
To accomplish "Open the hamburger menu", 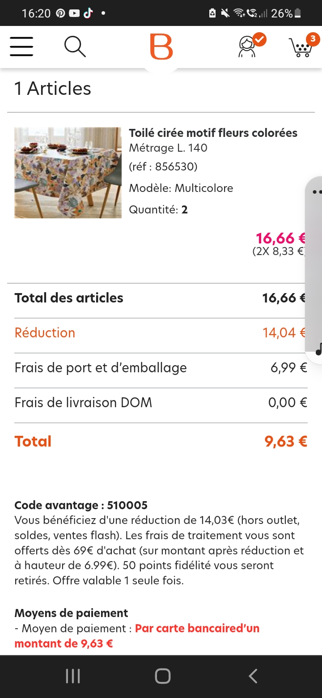I will 21,47.
